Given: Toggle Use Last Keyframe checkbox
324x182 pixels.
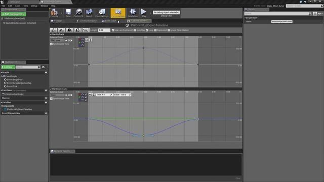Looking at the screenshot, I should click(113, 30).
